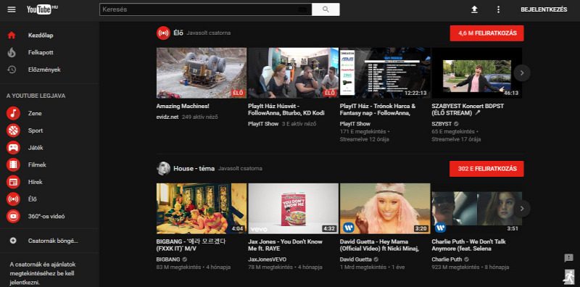The height and width of the screenshot is (287, 580).
Task: Open Jax Jones cereal box thumbnail
Action: [293, 209]
